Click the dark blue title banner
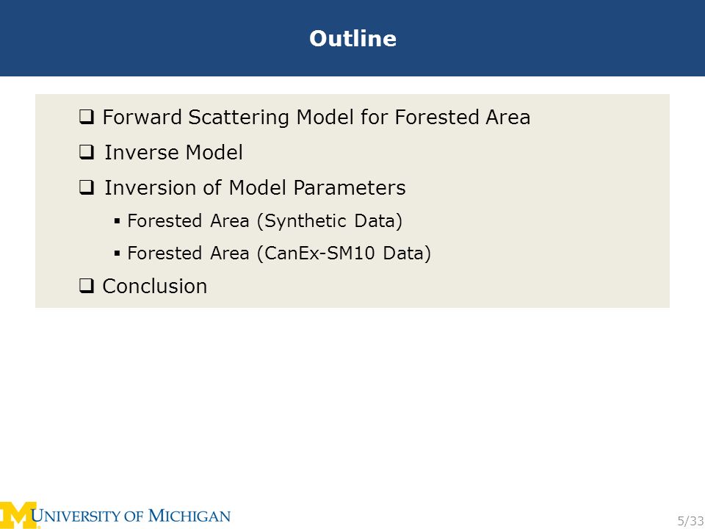 pyautogui.click(x=352, y=38)
